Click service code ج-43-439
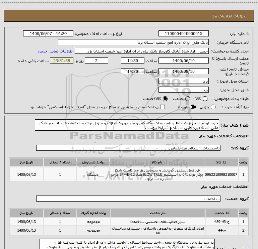 [x=222, y=222]
